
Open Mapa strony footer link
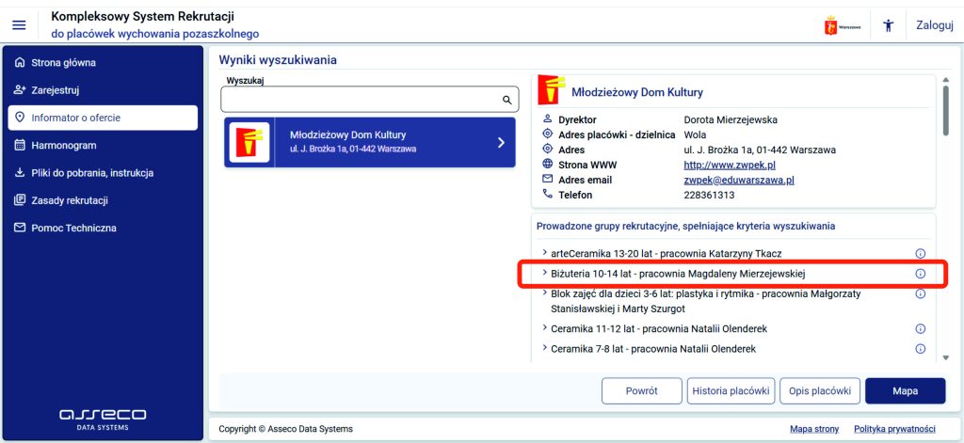coord(814,429)
